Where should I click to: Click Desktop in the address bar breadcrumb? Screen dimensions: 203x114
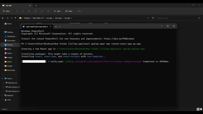(x=27, y=18)
